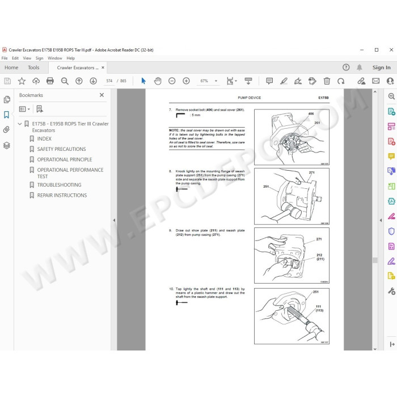
Task: Open the Help menu
Action: tap(71, 58)
